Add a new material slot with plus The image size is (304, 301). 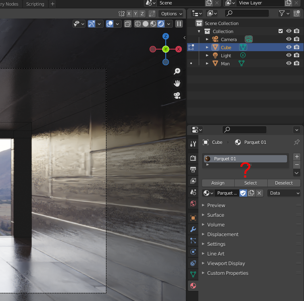(297, 157)
